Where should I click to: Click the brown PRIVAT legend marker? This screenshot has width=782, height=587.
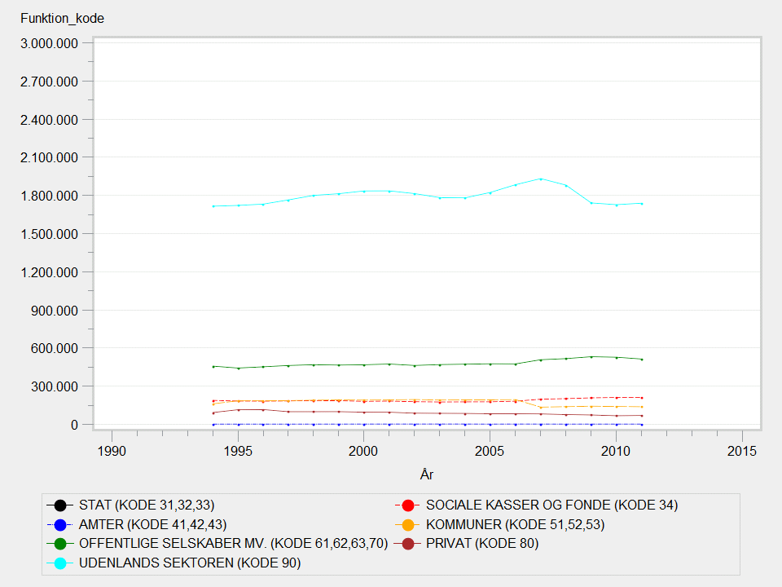(x=408, y=544)
